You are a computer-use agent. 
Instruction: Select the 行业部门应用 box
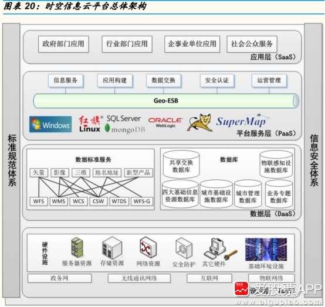(x=127, y=44)
